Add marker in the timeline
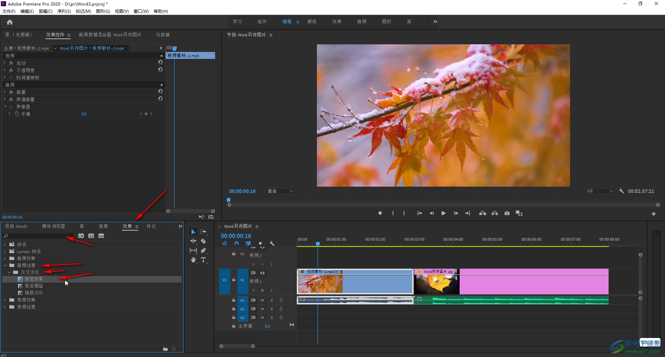 point(260,243)
